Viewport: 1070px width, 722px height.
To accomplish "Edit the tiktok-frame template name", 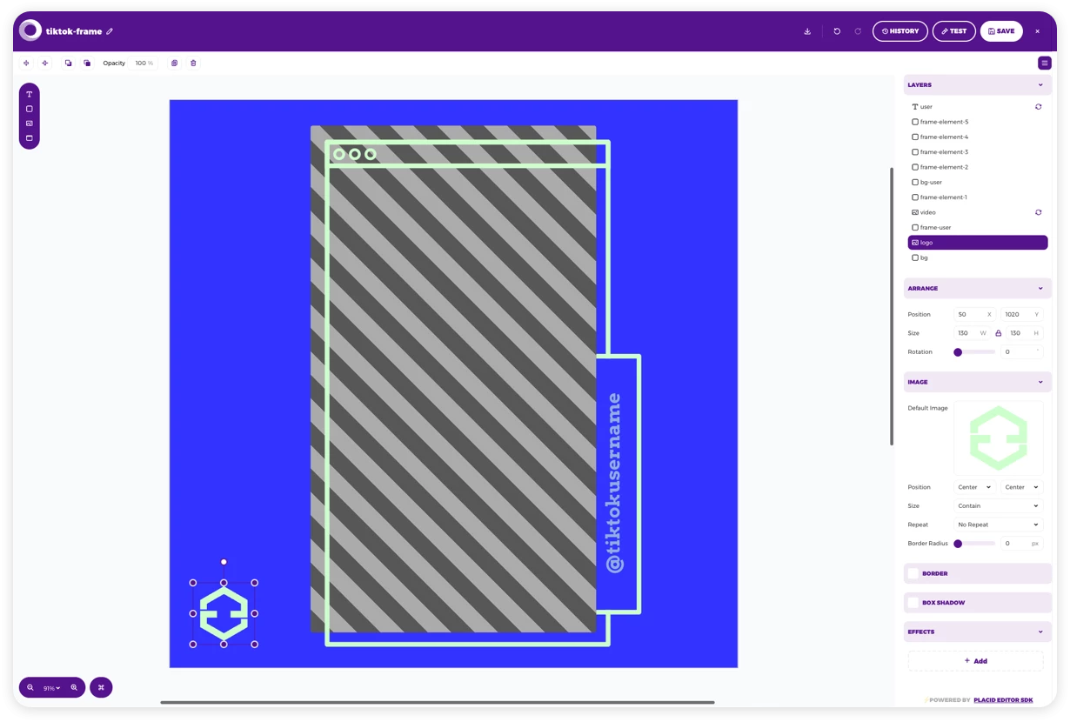I will click(110, 31).
